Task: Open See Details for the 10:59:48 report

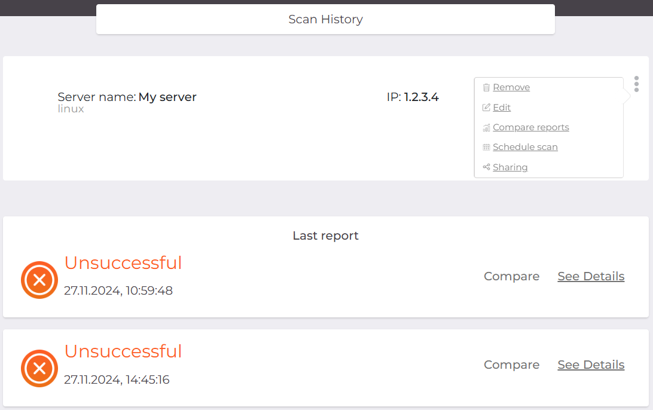Action: pyautogui.click(x=591, y=276)
